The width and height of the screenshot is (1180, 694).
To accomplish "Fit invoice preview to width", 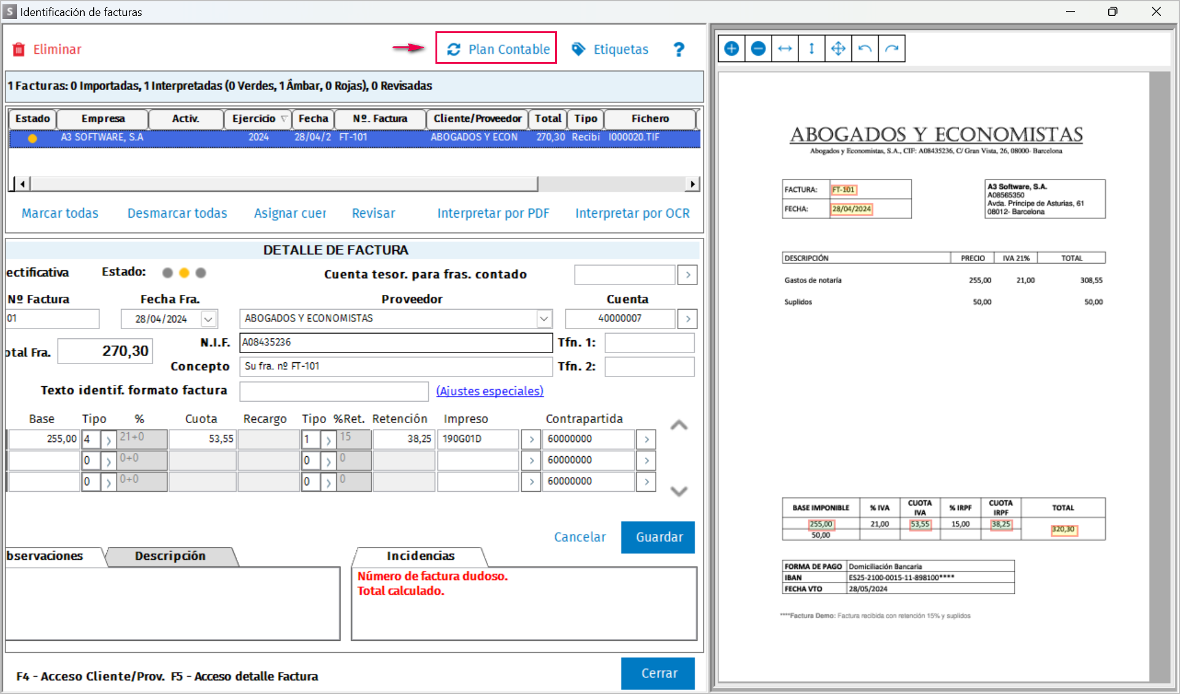I will tap(785, 48).
